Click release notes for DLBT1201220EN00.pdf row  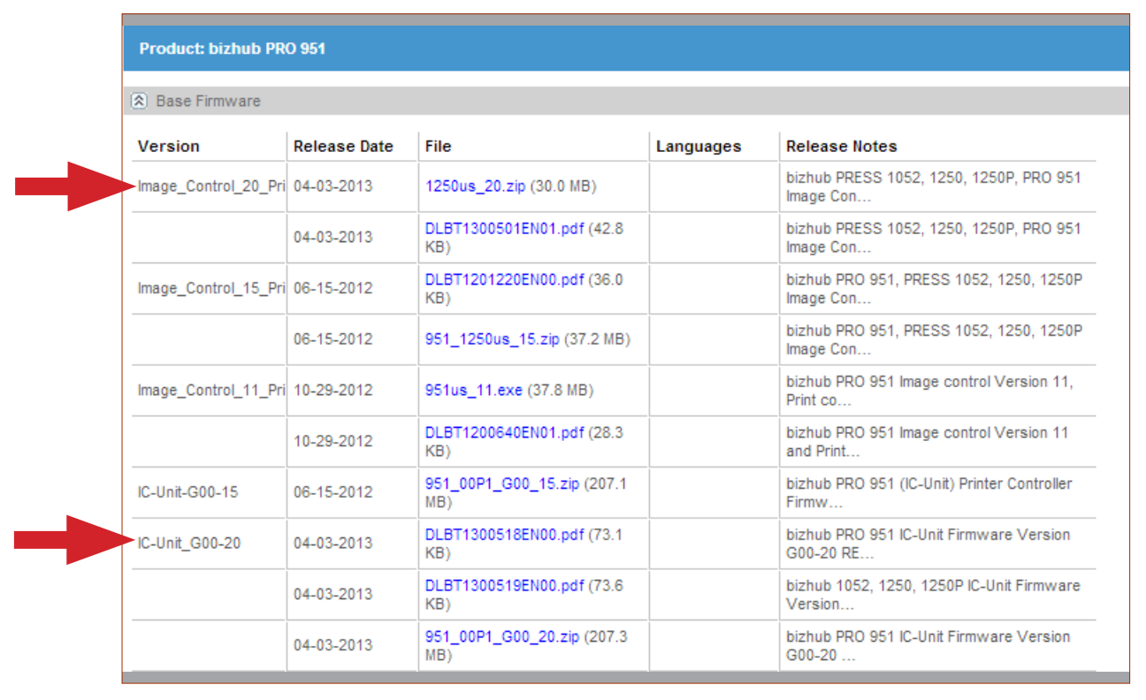click(934, 288)
